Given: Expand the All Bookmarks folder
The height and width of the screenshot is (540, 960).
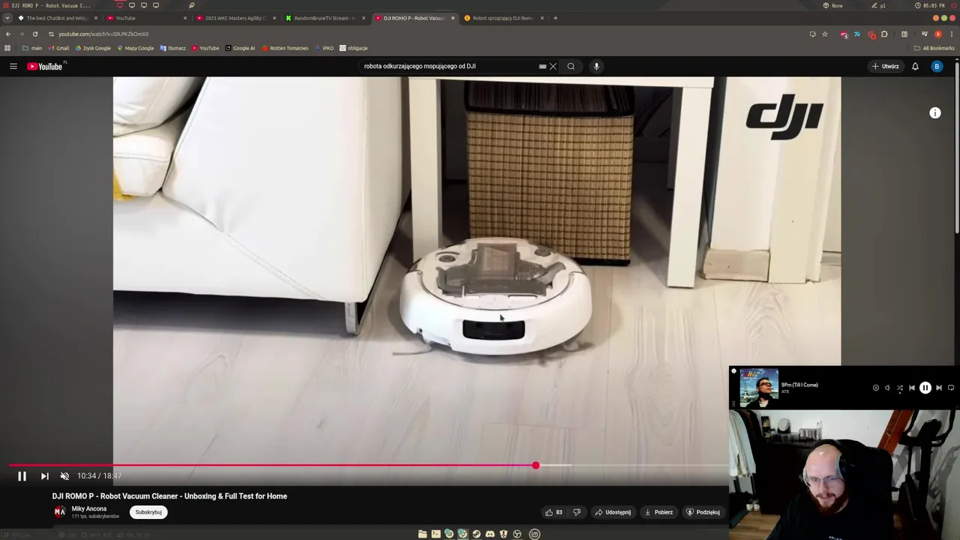Looking at the screenshot, I should pyautogui.click(x=934, y=48).
